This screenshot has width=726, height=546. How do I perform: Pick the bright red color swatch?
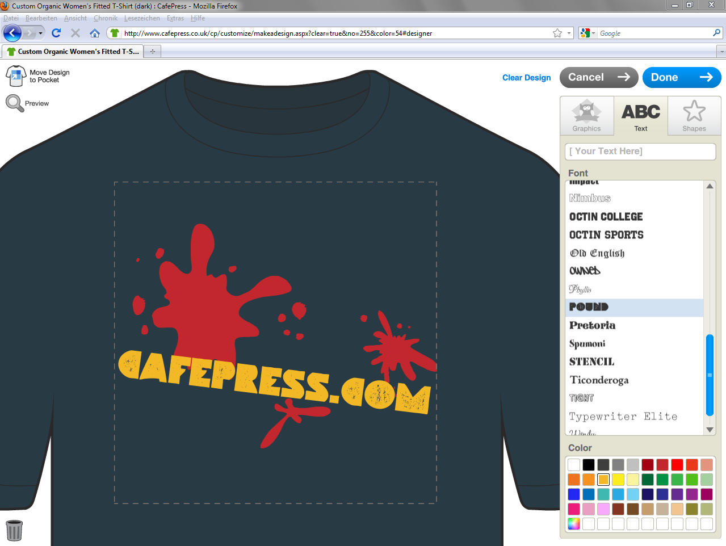677,465
